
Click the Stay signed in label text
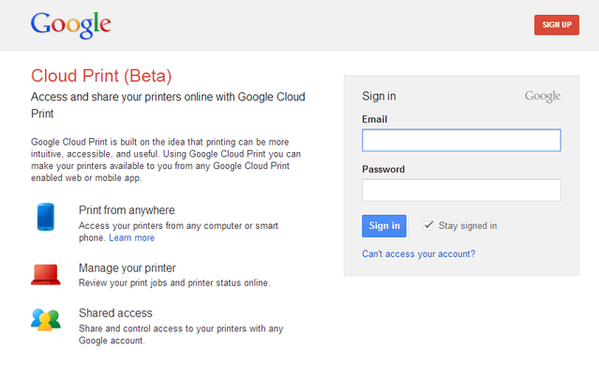(x=468, y=226)
